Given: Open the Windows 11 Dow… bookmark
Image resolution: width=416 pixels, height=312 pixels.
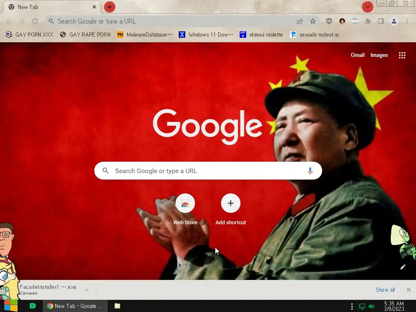Looking at the screenshot, I should 206,35.
